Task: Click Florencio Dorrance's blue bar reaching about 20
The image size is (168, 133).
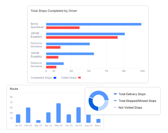Action: pyautogui.click(x=55, y=64)
